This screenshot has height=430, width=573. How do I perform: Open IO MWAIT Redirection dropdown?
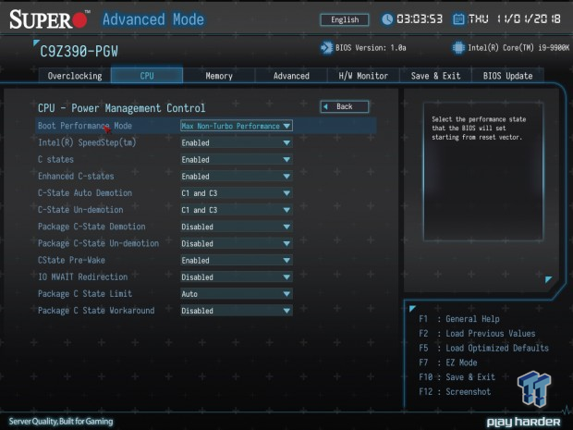click(237, 277)
